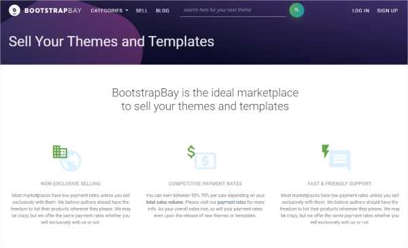Click the dollar sign payment icon
This screenshot has height=248, width=408.
202,157
